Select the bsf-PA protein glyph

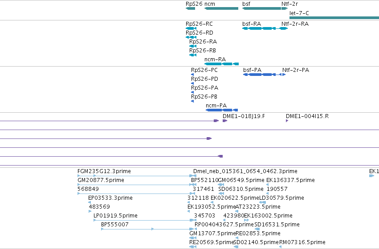(x=262, y=75)
